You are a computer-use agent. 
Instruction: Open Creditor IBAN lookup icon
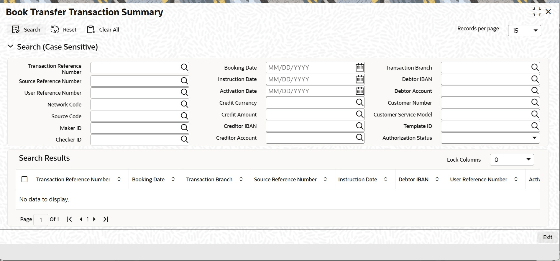point(359,126)
